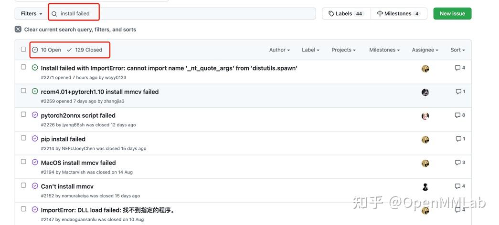Check the box for pip install failed issue

tap(23, 138)
